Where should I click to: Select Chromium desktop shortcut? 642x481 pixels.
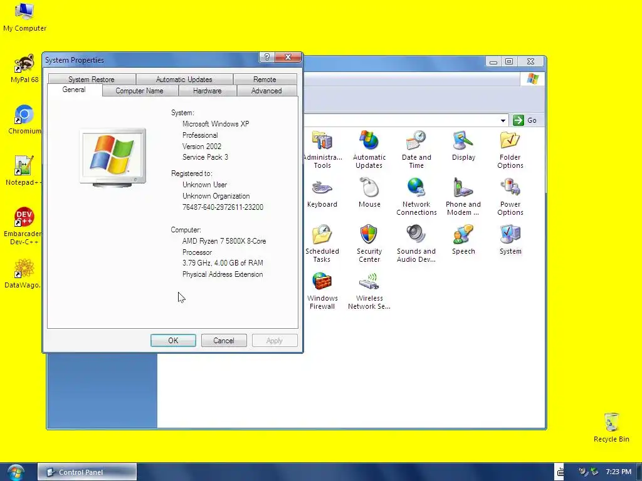(x=24, y=120)
